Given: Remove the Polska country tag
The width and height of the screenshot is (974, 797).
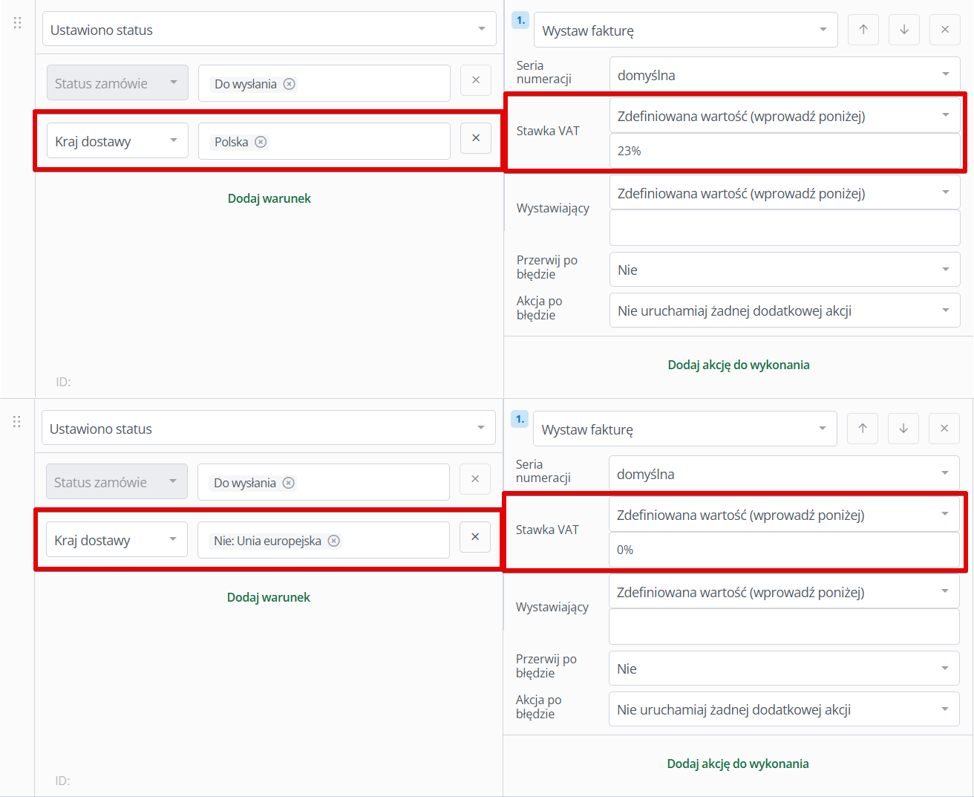Looking at the screenshot, I should click(261, 142).
